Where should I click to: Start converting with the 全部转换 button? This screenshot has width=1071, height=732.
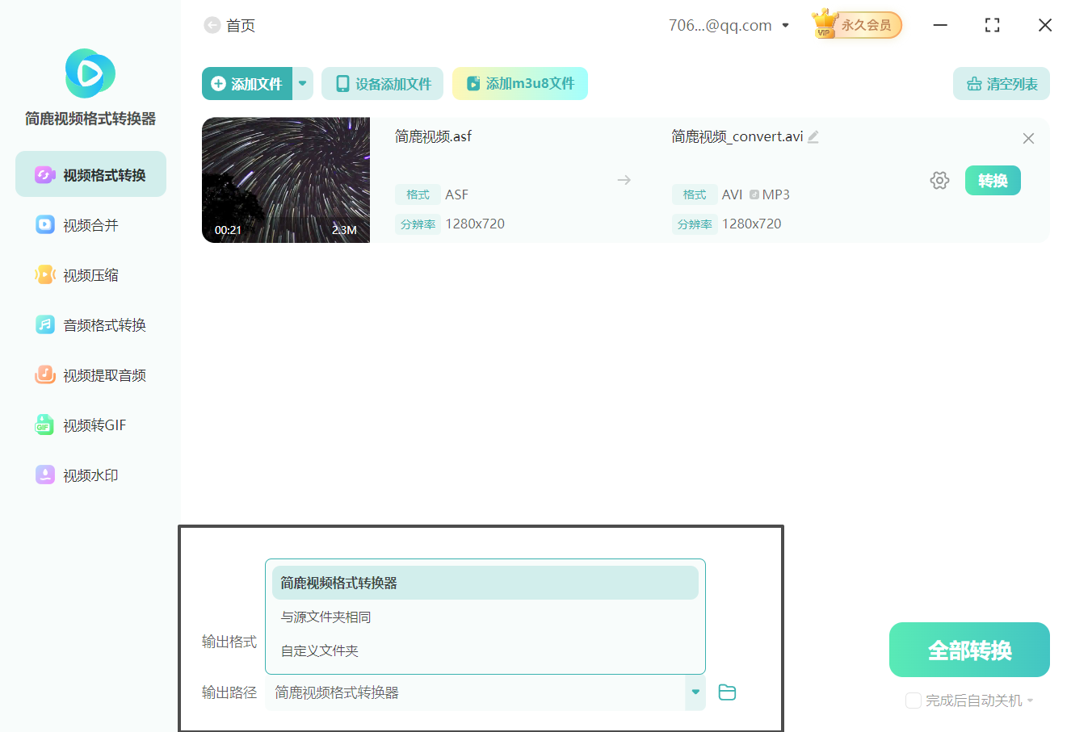click(968, 649)
